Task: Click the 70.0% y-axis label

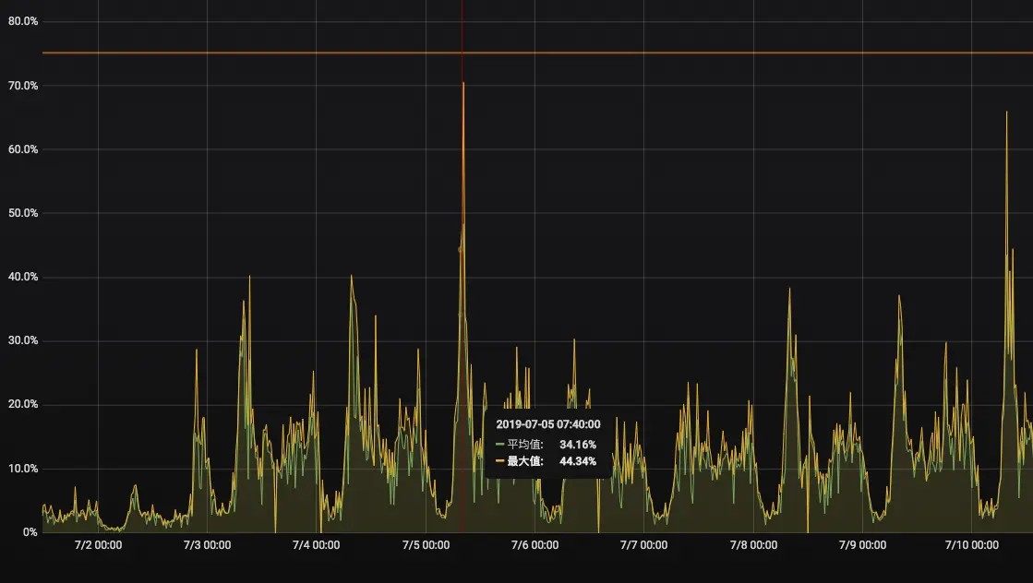Action: [x=23, y=86]
